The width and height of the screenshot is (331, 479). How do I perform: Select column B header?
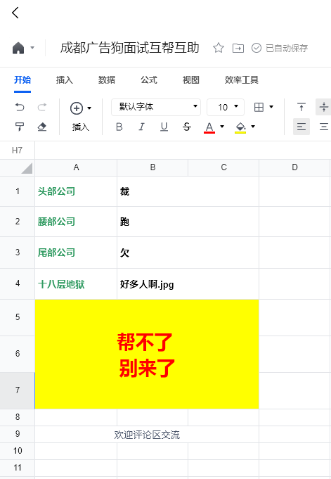click(152, 167)
